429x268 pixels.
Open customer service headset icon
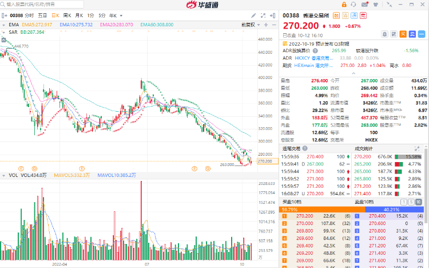[x=353, y=5]
